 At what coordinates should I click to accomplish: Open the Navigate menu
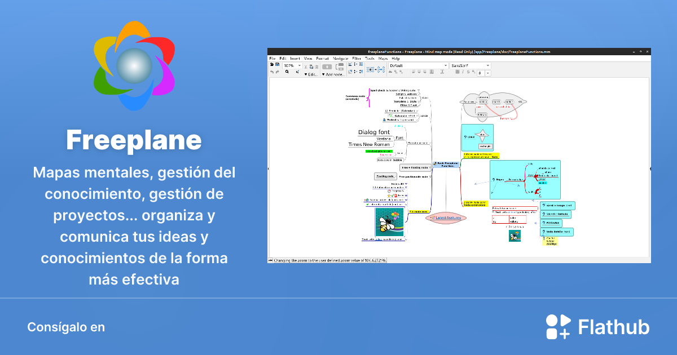click(340, 59)
